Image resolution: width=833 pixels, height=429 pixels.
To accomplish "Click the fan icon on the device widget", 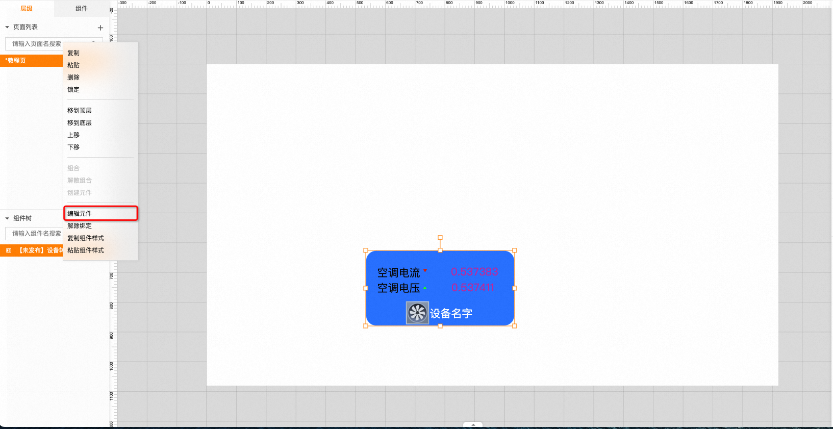I will pos(417,313).
